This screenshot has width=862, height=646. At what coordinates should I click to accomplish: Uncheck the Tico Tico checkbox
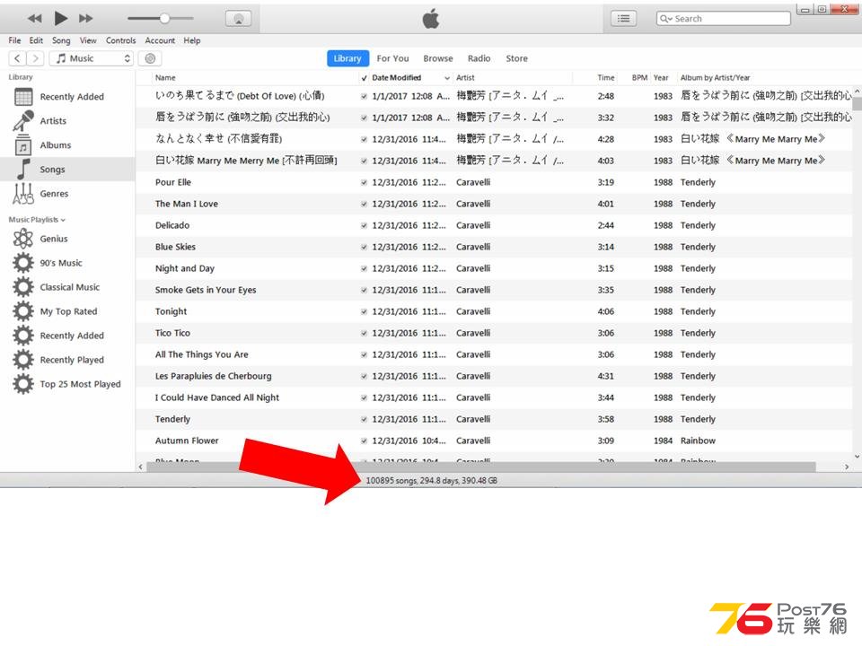coord(364,333)
